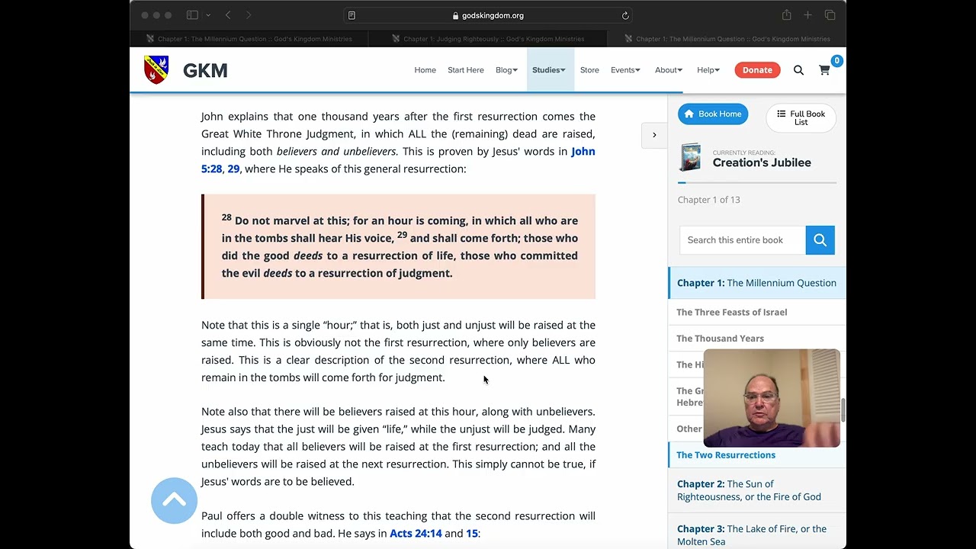Open the Studies dropdown menu
This screenshot has height=549, width=976.
coord(549,70)
